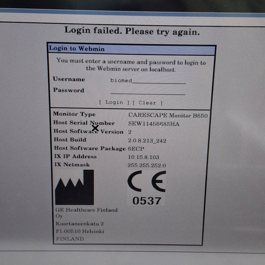This screenshot has height=265, width=265.
Task: Click the Password input field
Action: click(x=148, y=91)
